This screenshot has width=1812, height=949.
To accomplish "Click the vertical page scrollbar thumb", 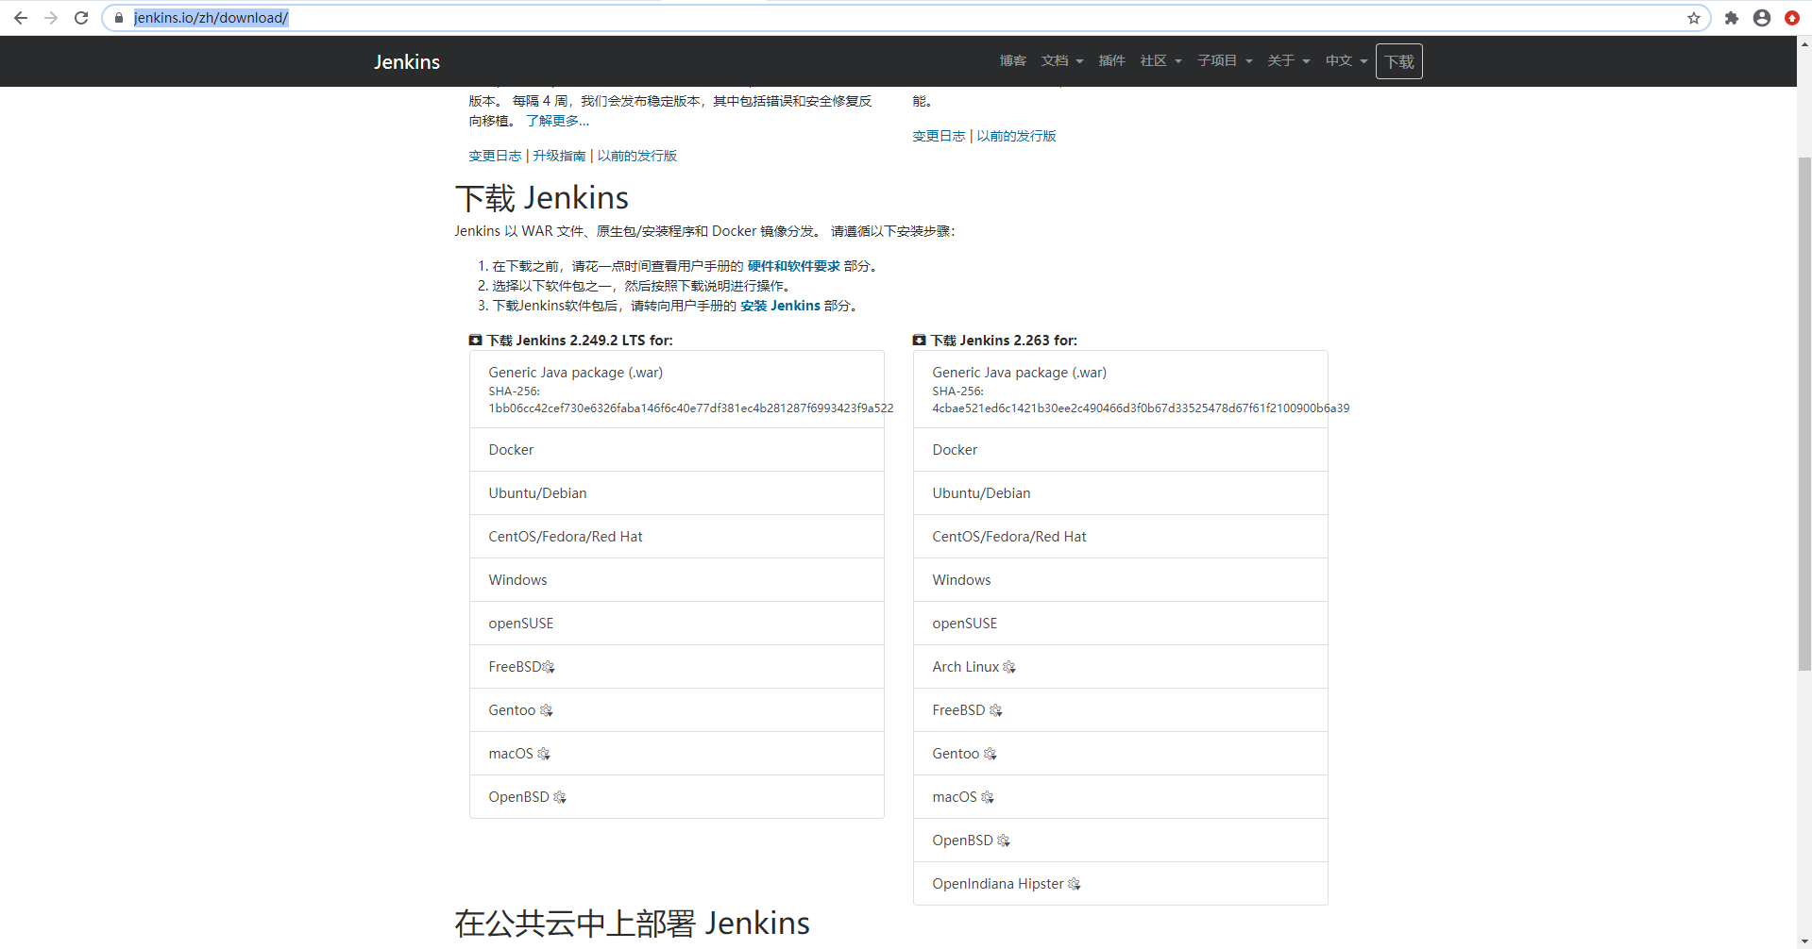I will click(1804, 413).
